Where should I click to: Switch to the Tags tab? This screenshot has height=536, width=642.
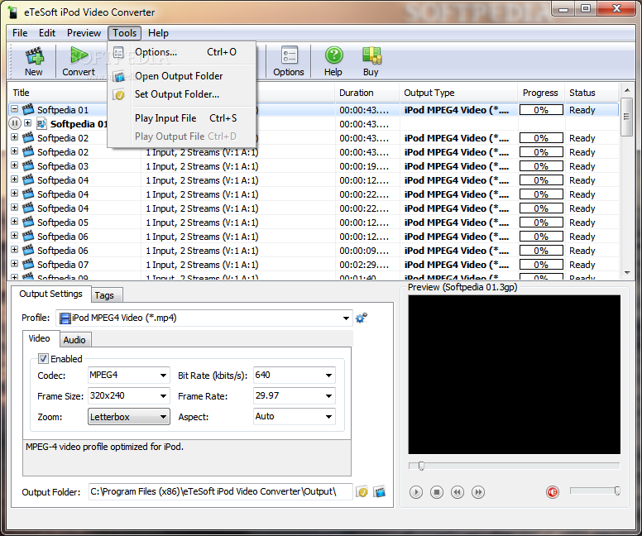(x=105, y=295)
